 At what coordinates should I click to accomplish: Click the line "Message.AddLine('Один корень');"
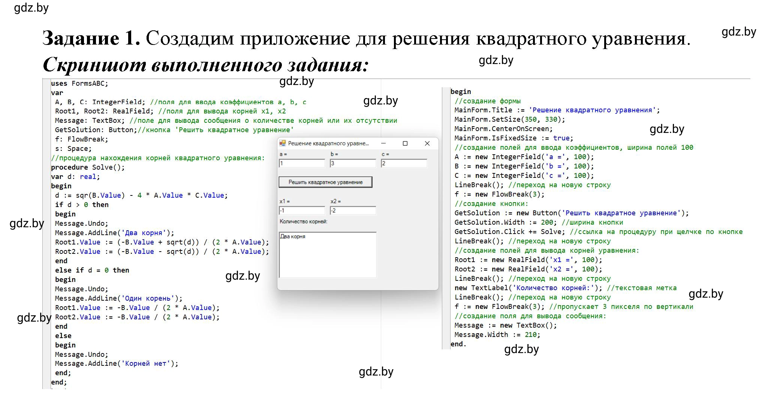click(x=118, y=298)
